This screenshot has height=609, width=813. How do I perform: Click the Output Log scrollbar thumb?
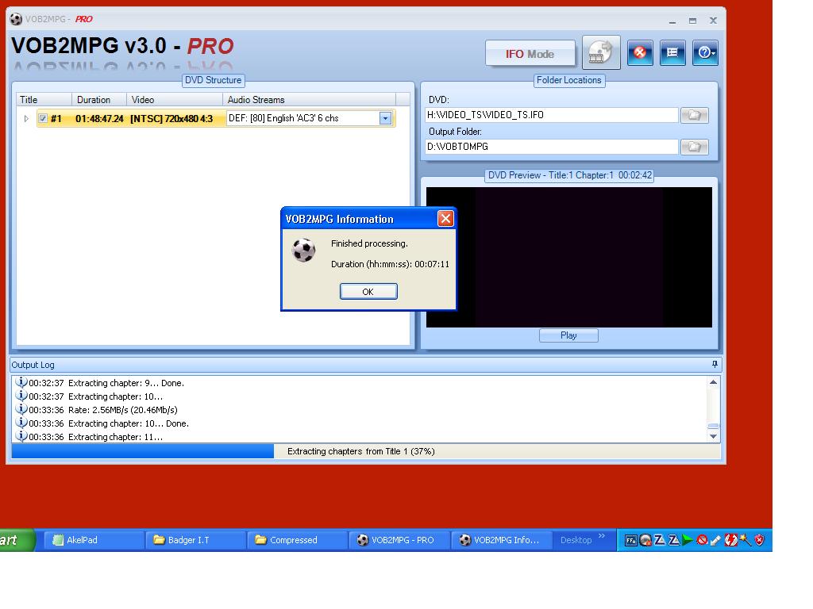tap(714, 426)
